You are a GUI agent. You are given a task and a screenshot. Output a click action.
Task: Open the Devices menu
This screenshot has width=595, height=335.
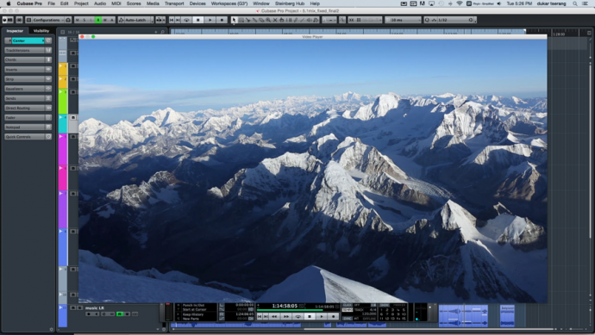coord(197,3)
